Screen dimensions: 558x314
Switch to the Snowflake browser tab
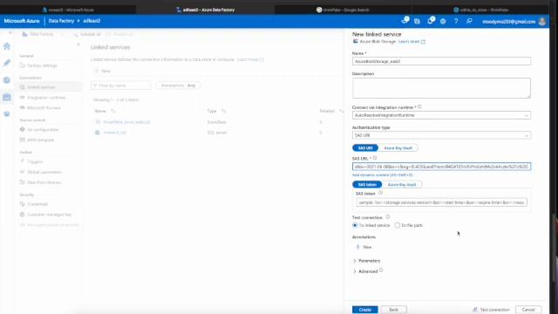(x=480, y=10)
